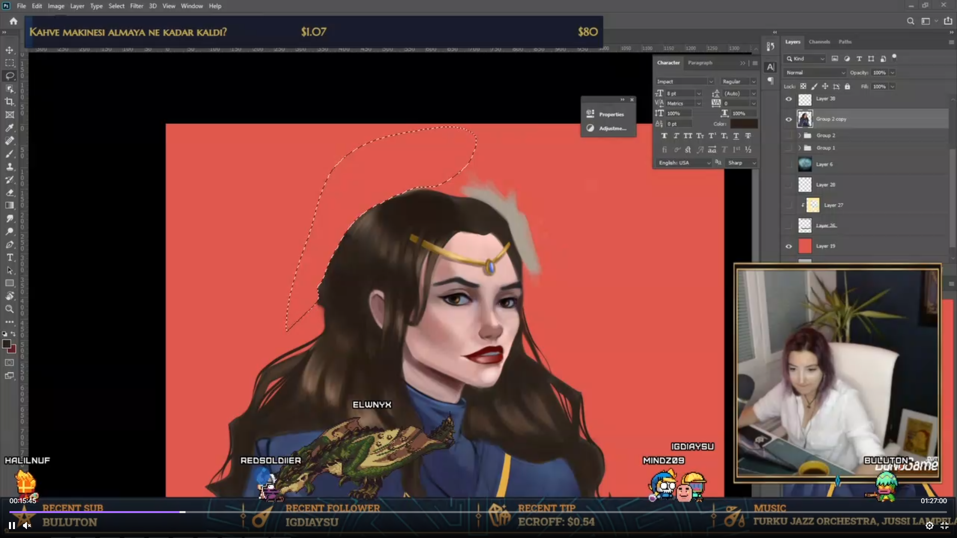
Task: Open the Opacity value dropdown arrow
Action: tap(892, 73)
